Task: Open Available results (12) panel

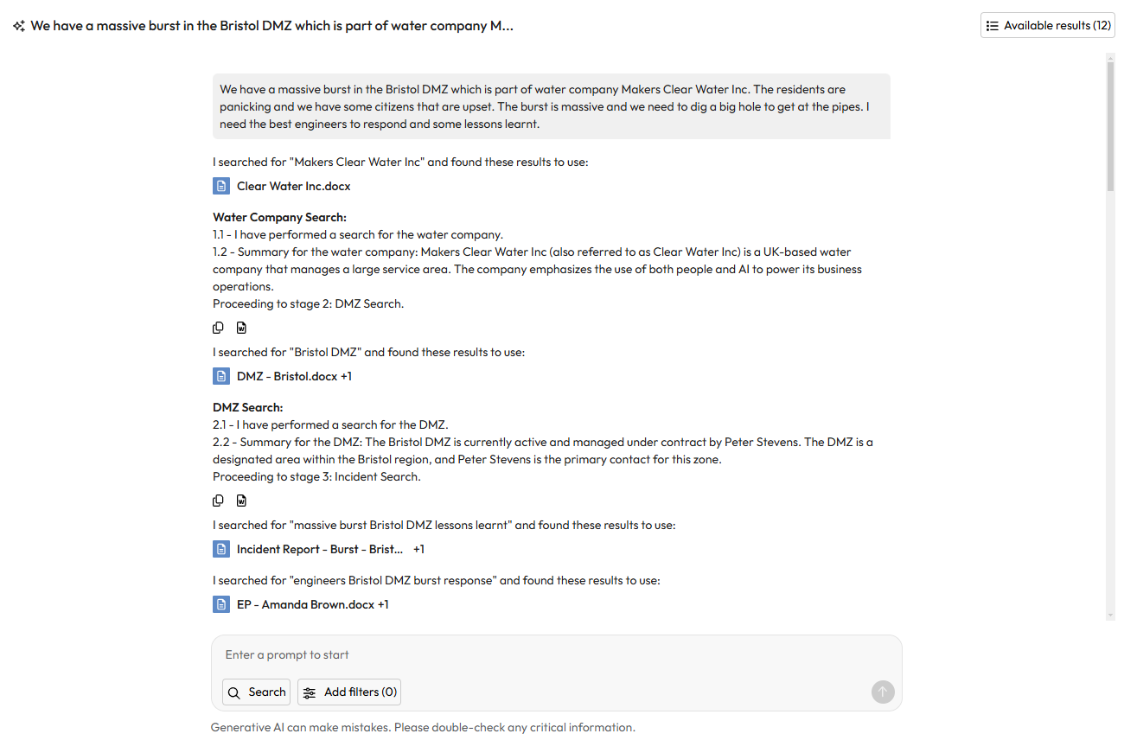Action: click(x=1047, y=26)
